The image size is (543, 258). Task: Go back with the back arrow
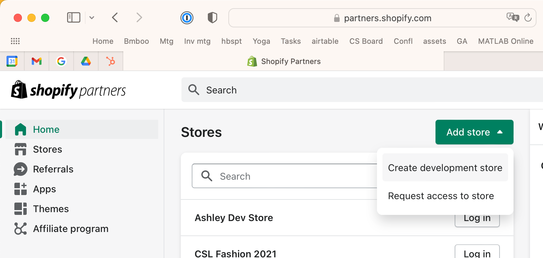(x=115, y=17)
